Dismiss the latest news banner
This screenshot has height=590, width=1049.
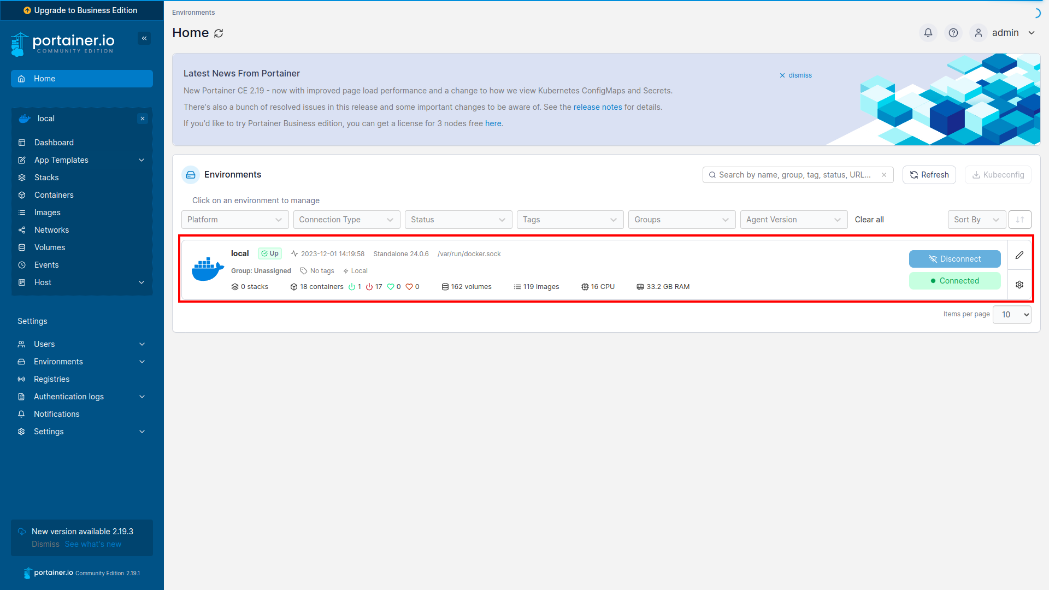[795, 75]
